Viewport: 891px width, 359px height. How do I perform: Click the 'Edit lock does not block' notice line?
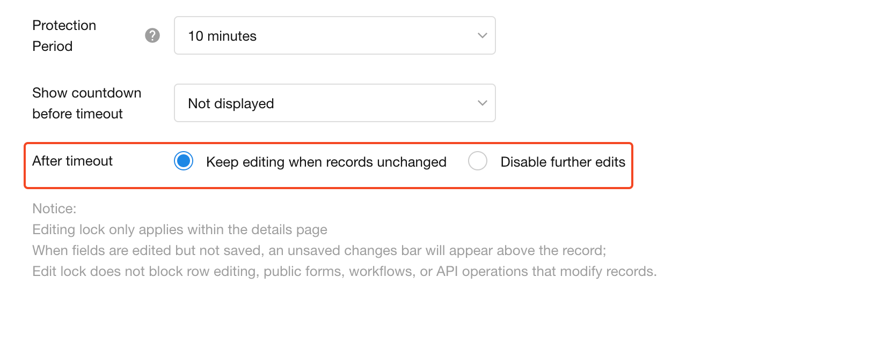pyautogui.click(x=344, y=271)
